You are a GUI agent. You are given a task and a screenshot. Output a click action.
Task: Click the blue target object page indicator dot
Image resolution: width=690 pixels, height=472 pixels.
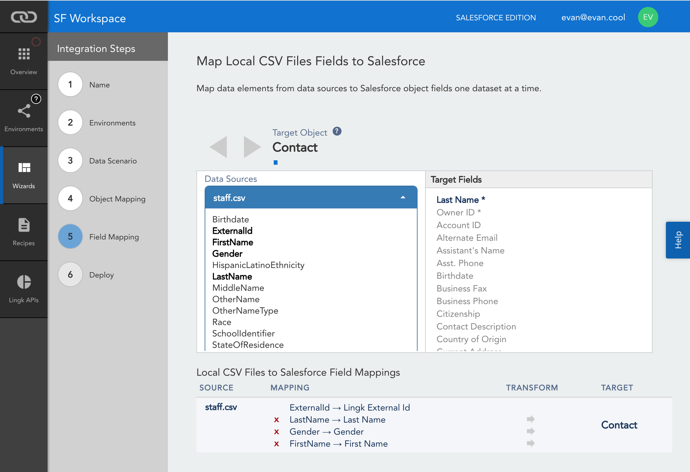click(x=276, y=163)
